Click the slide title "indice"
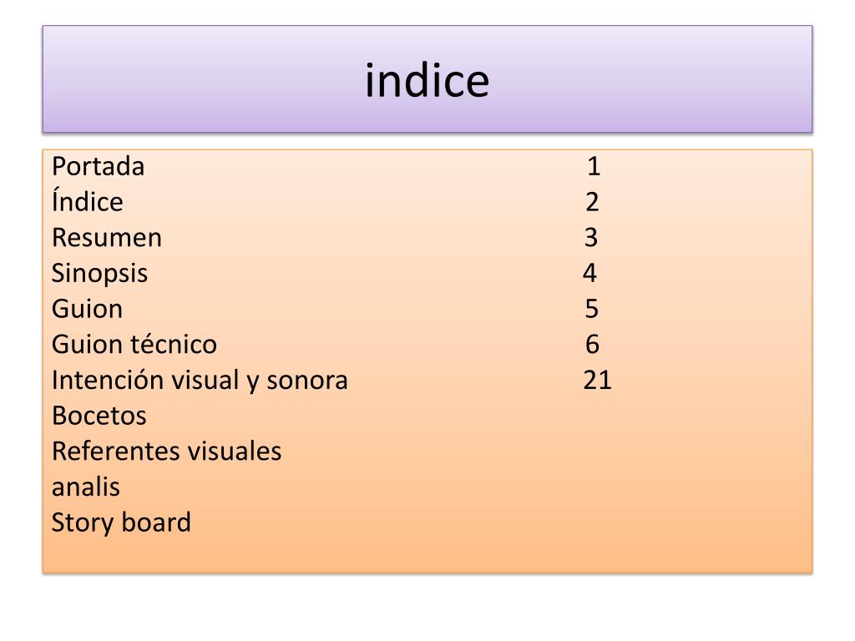The height and width of the screenshot is (641, 855). [427, 81]
